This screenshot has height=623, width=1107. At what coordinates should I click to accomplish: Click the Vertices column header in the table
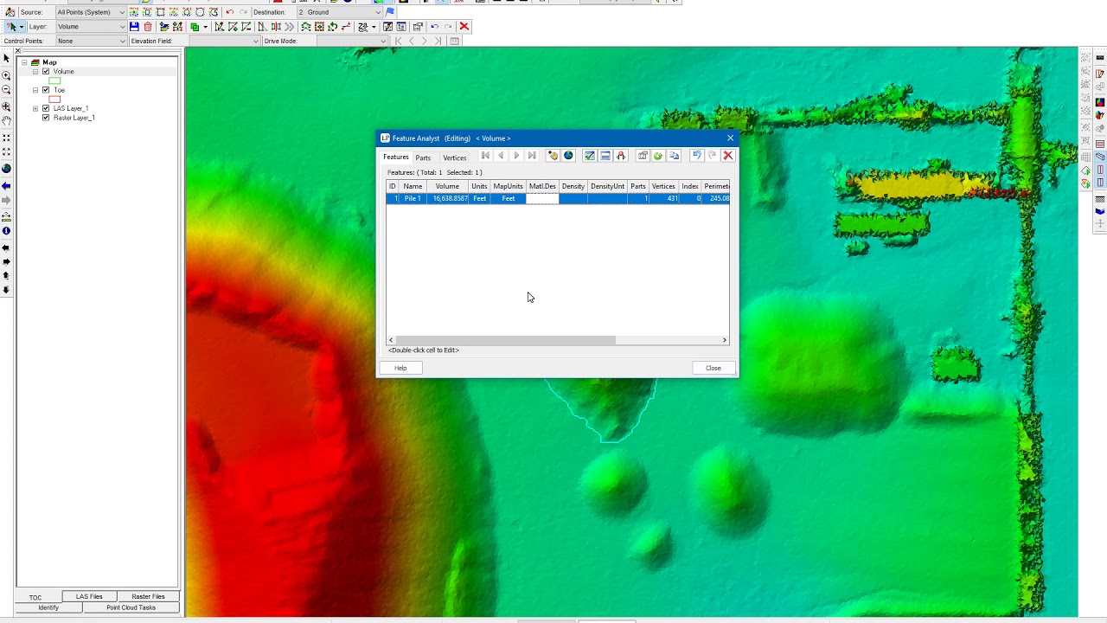coord(663,186)
